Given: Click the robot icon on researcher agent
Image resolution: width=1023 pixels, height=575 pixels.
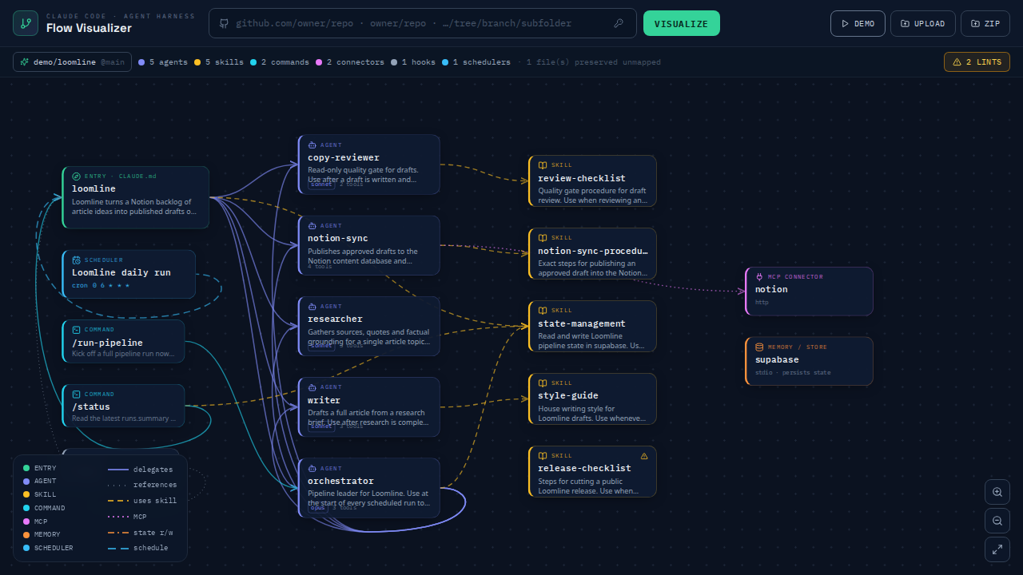Looking at the screenshot, I should (312, 307).
